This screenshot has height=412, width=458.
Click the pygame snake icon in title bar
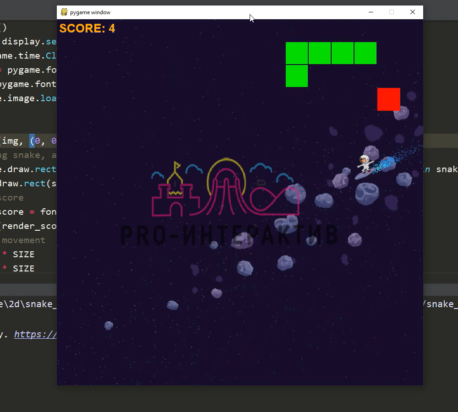[x=64, y=12]
